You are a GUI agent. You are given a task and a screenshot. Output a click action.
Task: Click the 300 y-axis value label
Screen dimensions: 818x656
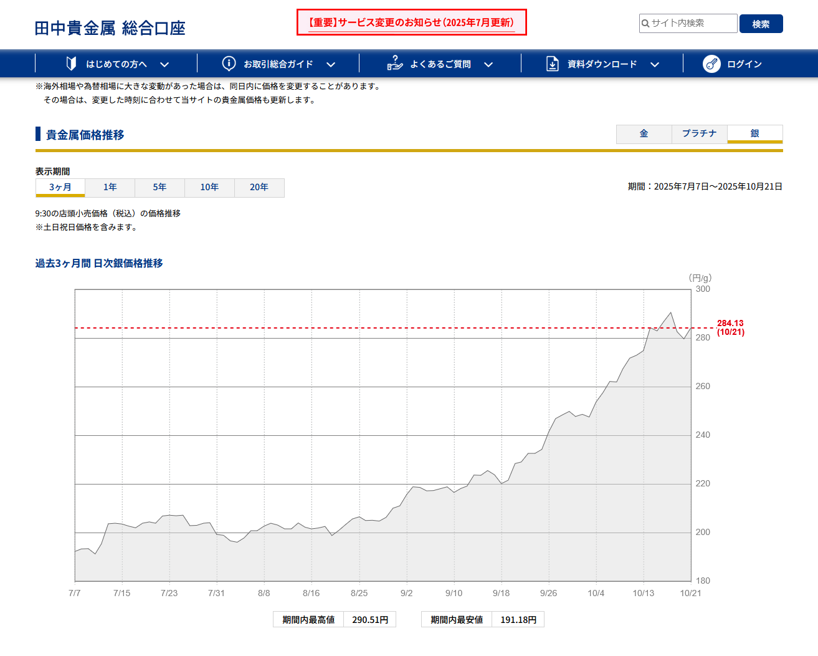703,289
